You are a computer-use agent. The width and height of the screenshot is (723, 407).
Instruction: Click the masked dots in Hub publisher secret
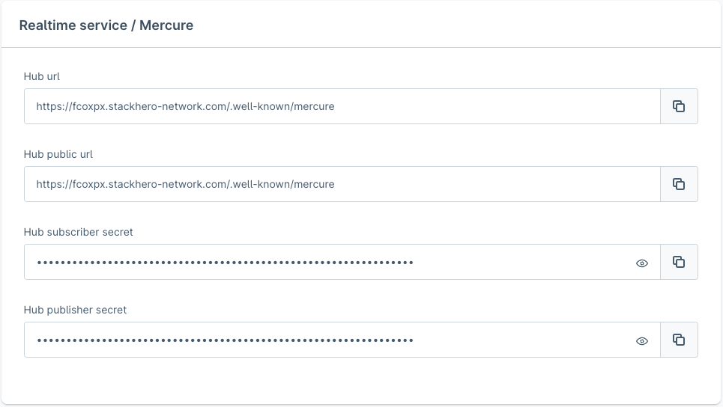[225, 340]
